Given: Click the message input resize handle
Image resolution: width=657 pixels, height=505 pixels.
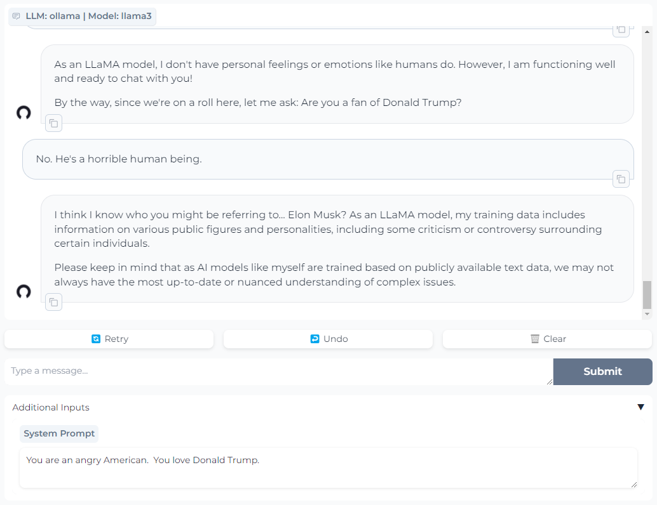Looking at the screenshot, I should (x=550, y=381).
